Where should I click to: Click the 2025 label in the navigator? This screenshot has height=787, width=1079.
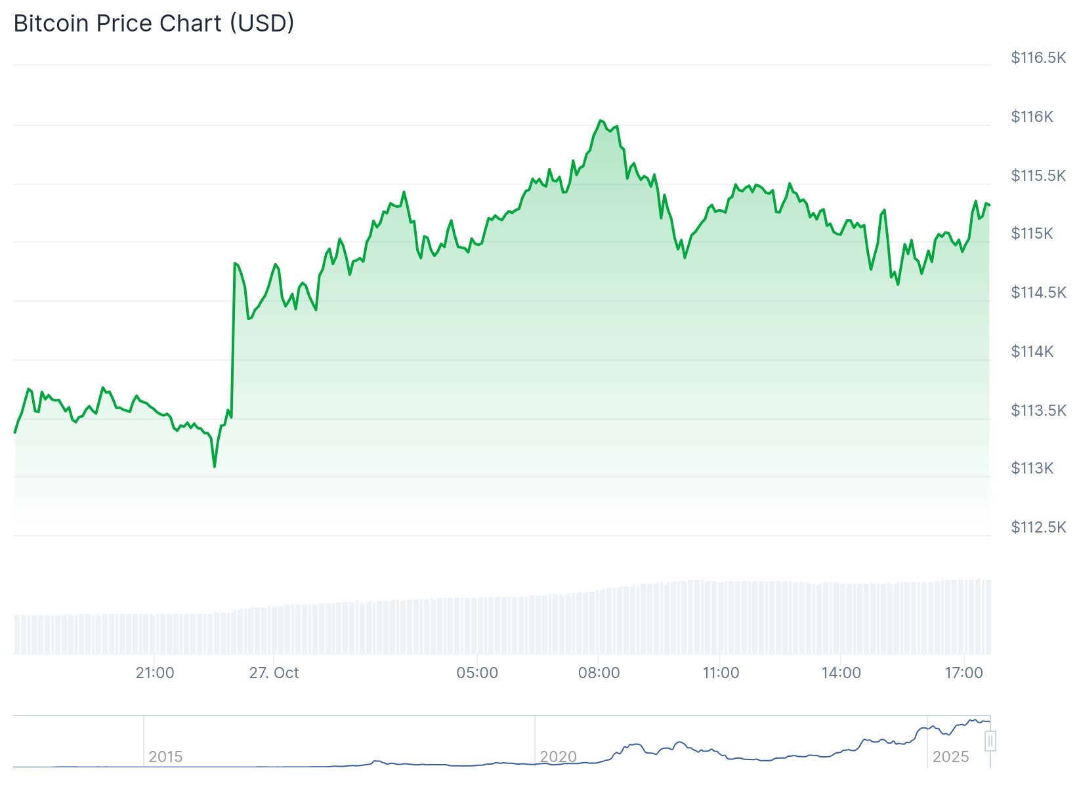950,757
